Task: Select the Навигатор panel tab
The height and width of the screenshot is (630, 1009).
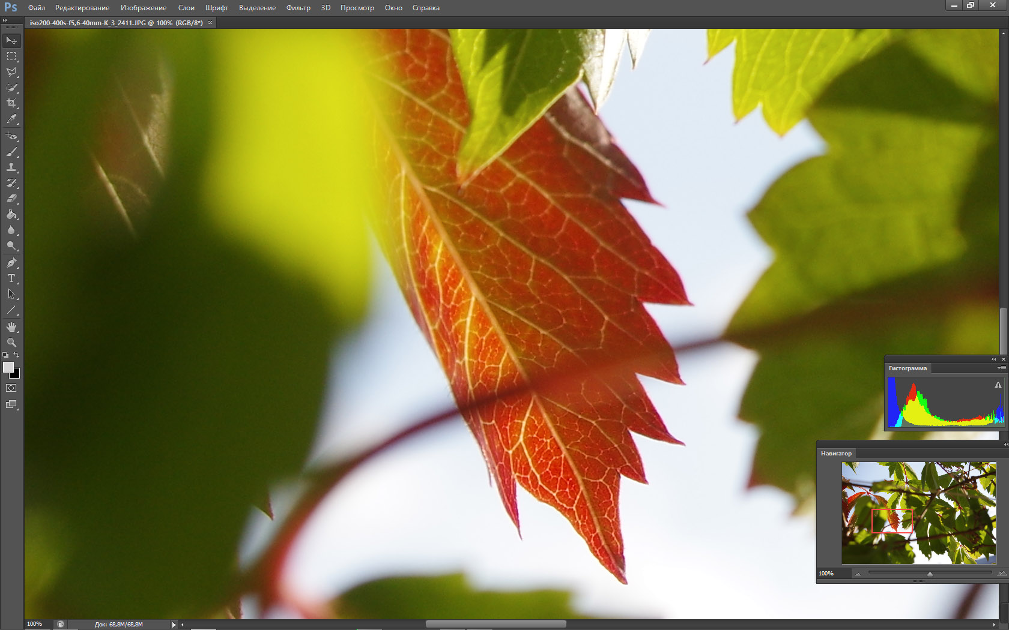Action: pos(836,454)
